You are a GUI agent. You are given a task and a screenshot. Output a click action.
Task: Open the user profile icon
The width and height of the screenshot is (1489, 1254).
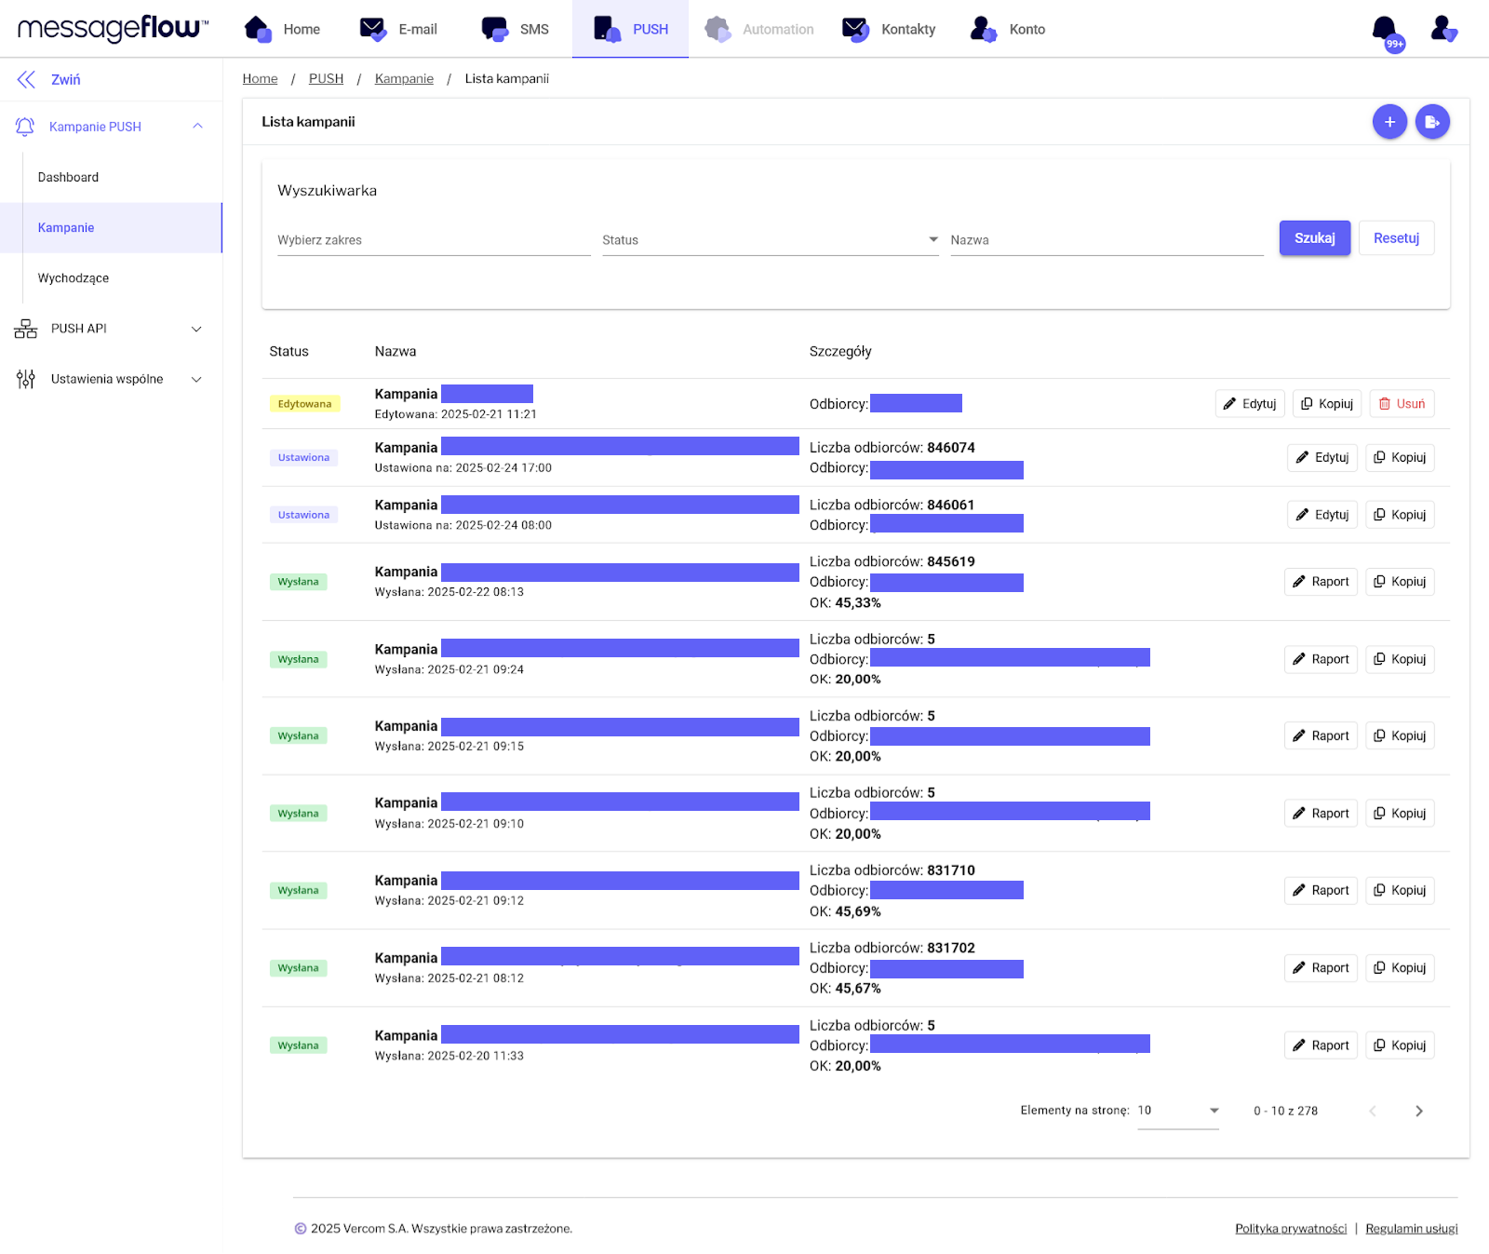point(1442,30)
